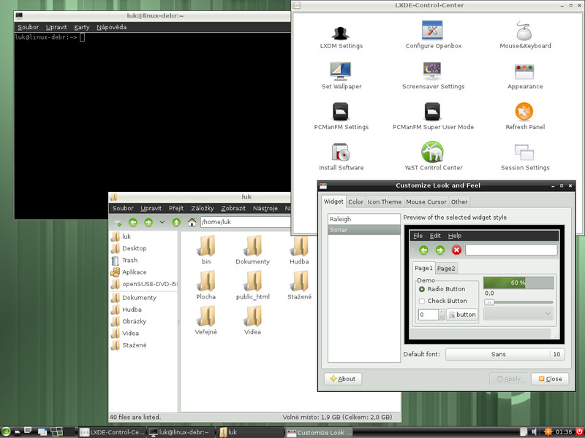The height and width of the screenshot is (438, 585).
Task: Select the Videa folder in the file pane
Action: tap(252, 320)
